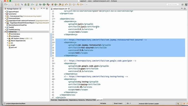Click the com.google.code.gson groupId text
Screen dimensions: 188x106
[88, 66]
